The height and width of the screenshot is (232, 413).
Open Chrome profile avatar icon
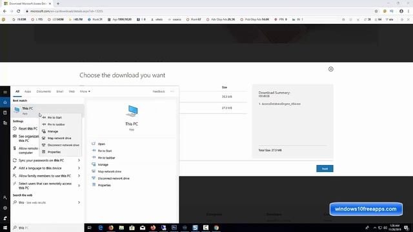pyautogui.click(x=401, y=11)
